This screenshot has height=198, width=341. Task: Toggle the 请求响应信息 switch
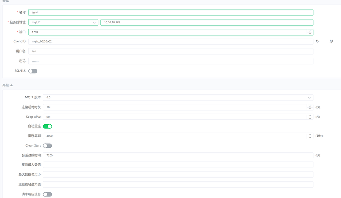47,194
